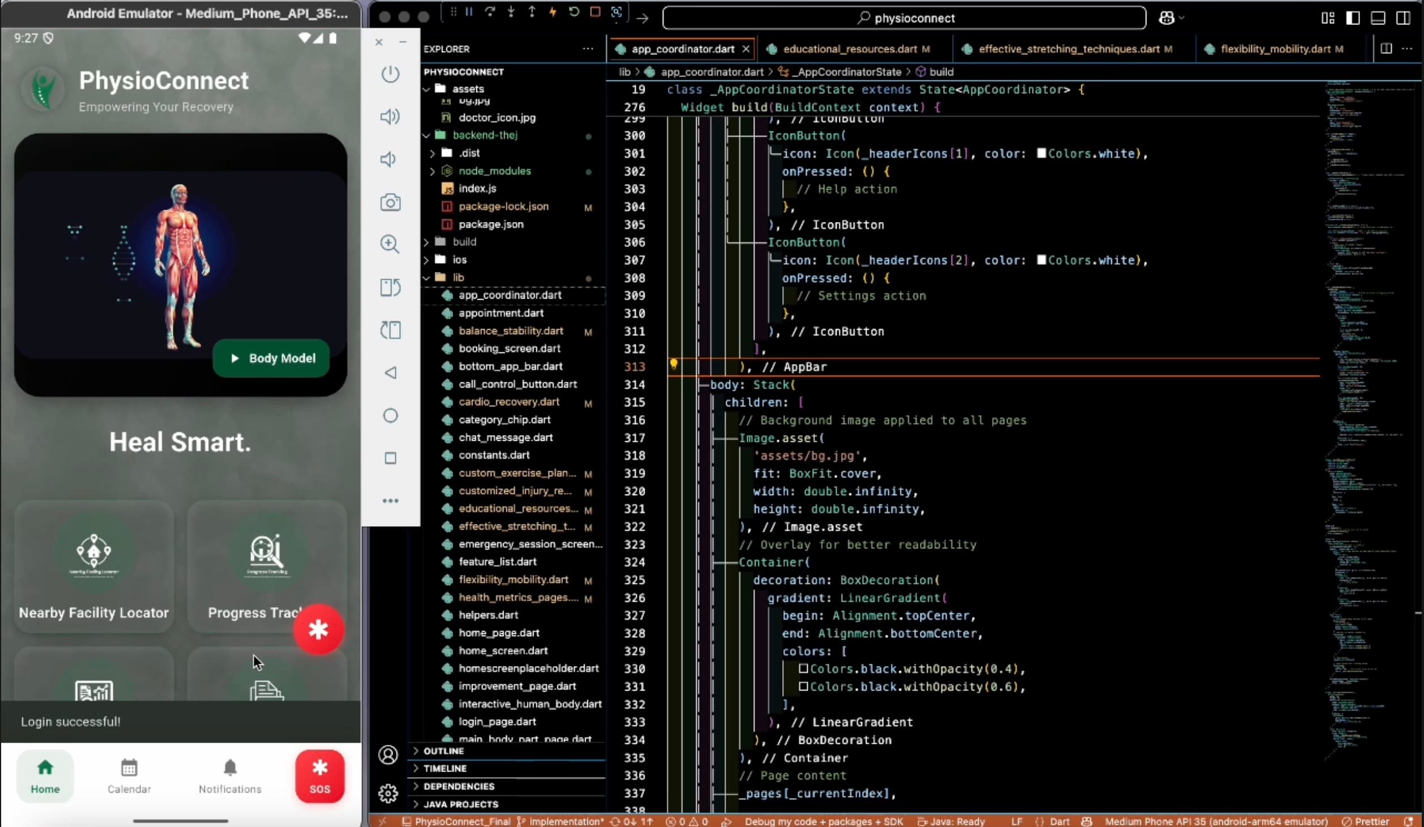This screenshot has height=827, width=1424.
Task: Switch to educational_resources.dart tab
Action: coord(850,49)
